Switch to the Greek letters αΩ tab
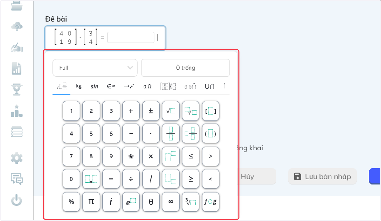The width and height of the screenshot is (381, 221). (x=147, y=86)
